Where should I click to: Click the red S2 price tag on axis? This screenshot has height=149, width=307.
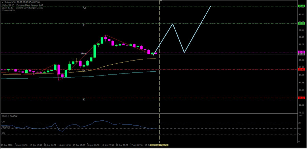click(x=301, y=98)
